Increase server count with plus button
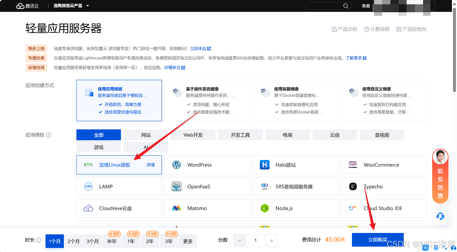 pos(271,240)
